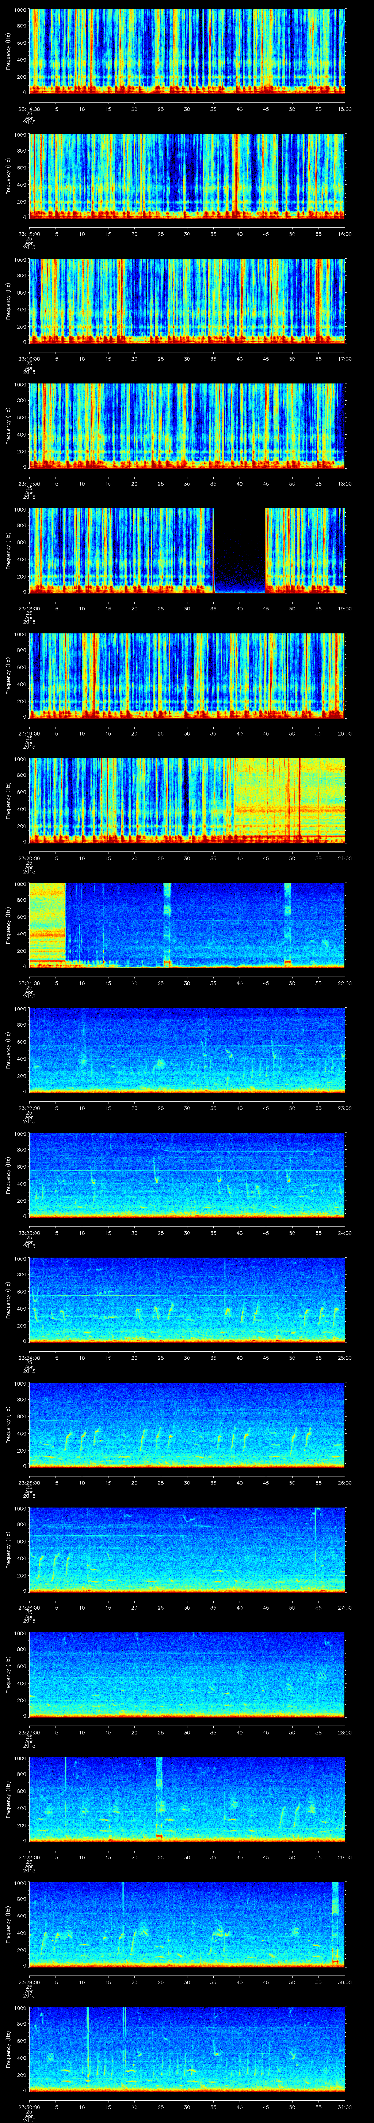
Task: Select the spectrogram panel starting at 23:22:00
Action: 187,1050
